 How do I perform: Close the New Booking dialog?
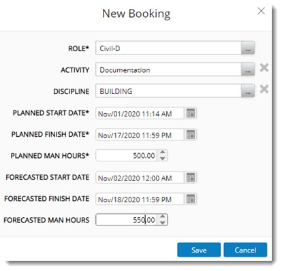[261, 11]
